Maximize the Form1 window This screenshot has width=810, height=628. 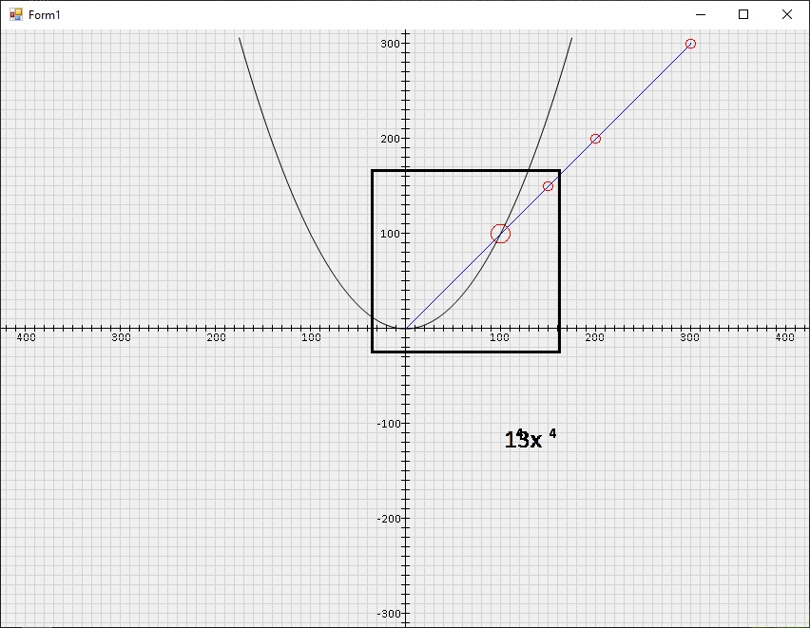tap(744, 14)
